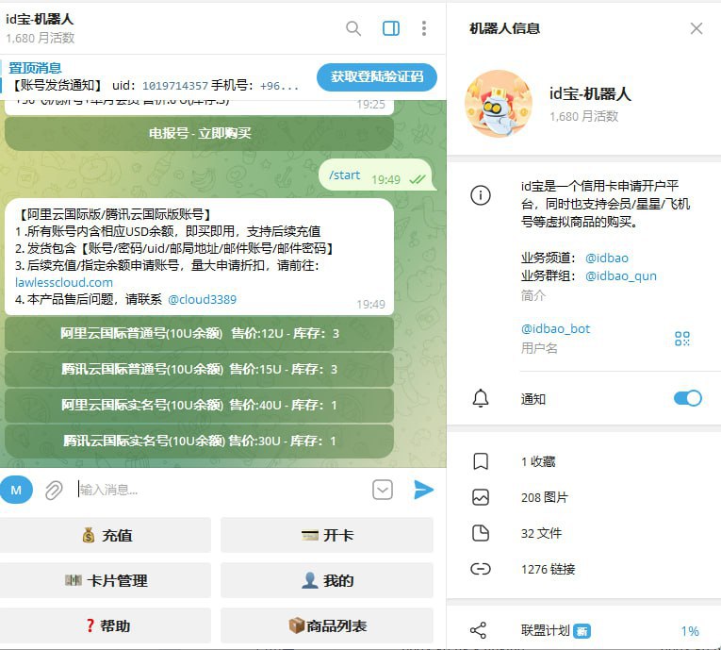Attach a file with paperclip icon
721x650 pixels.
pyautogui.click(x=54, y=490)
